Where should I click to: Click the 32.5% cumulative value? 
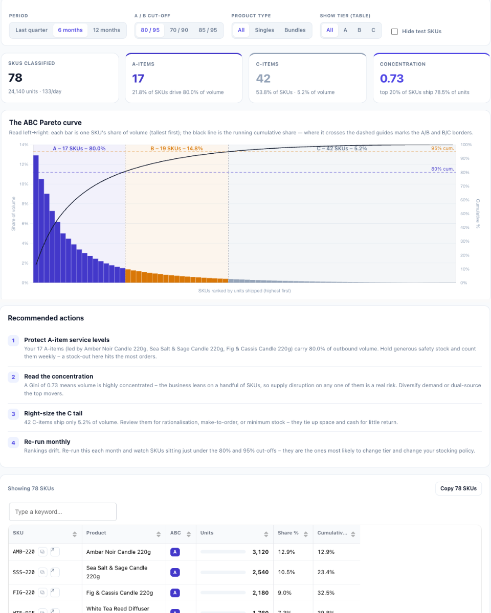pos(326,593)
